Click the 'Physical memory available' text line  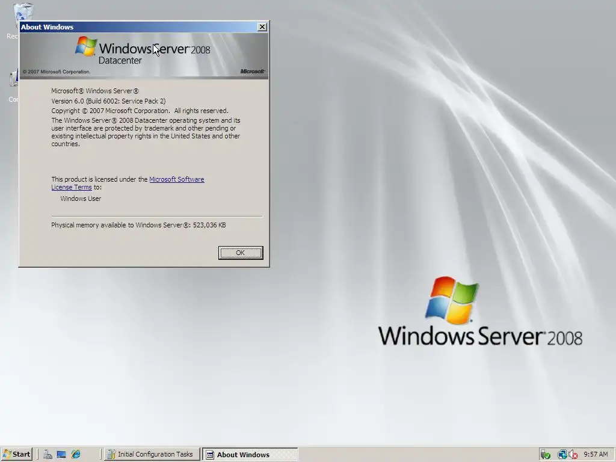(138, 225)
